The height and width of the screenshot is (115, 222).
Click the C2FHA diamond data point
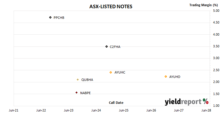pyautogui.click(x=107, y=46)
